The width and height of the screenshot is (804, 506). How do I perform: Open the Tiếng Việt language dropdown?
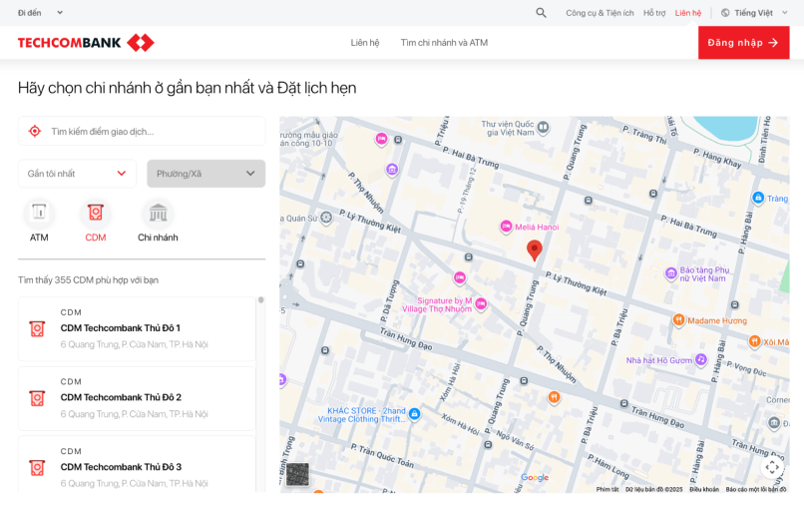pos(754,13)
